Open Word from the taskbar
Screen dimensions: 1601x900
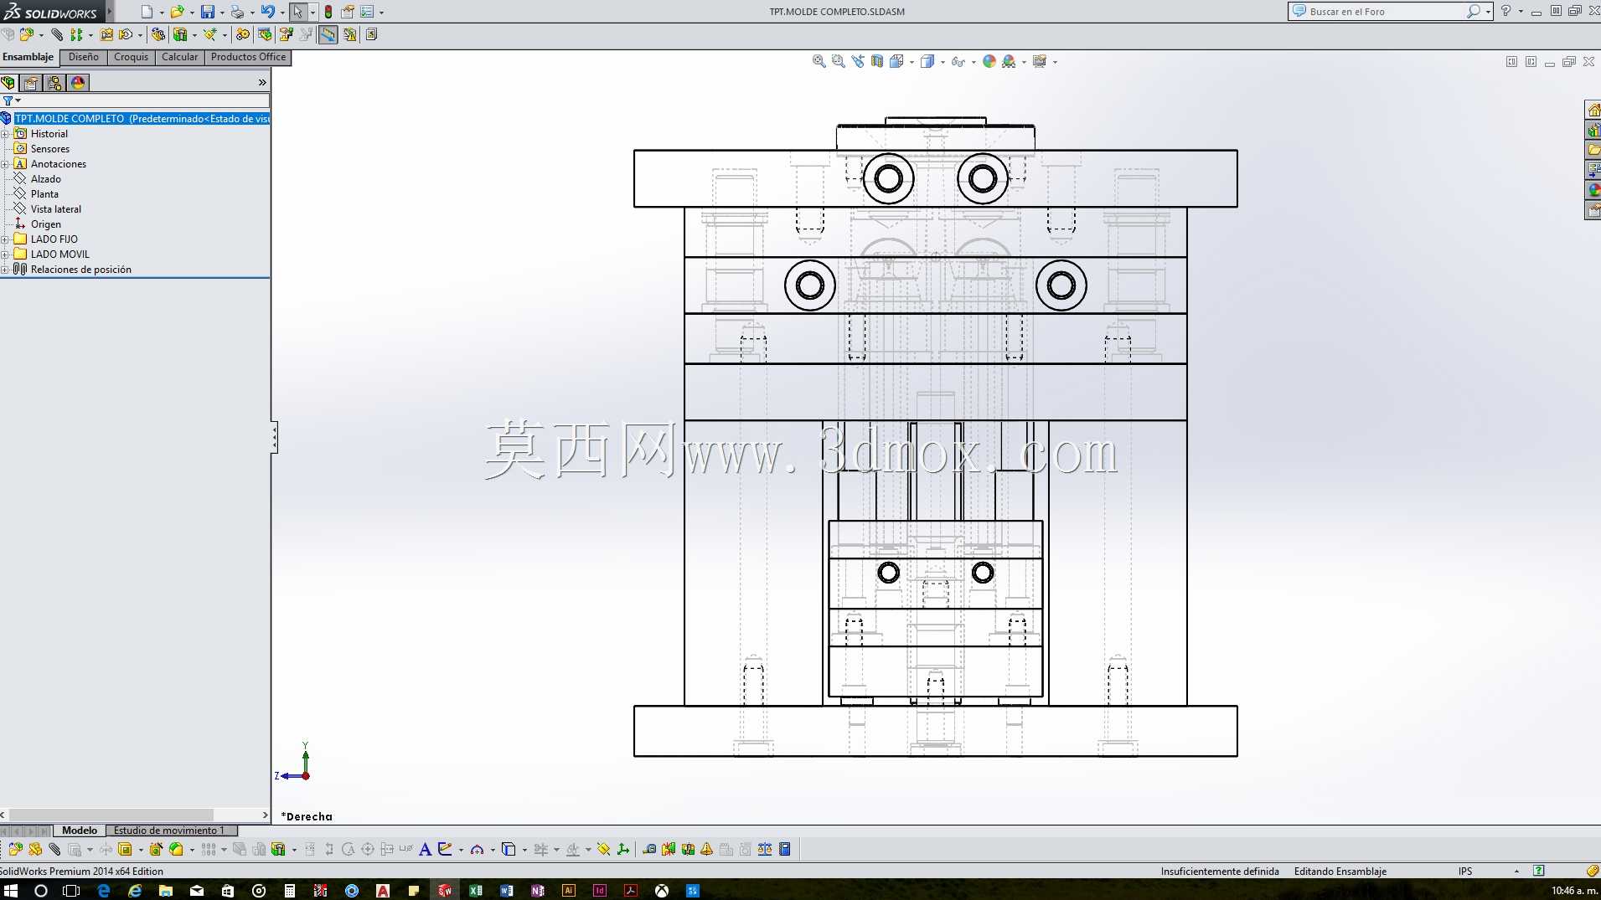coord(507,891)
